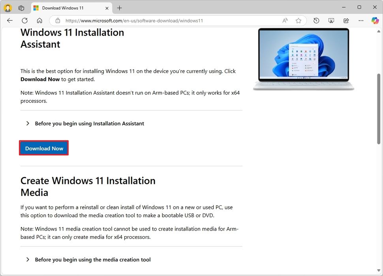Start Read aloud for the page
383x276 pixels.
click(x=285, y=21)
